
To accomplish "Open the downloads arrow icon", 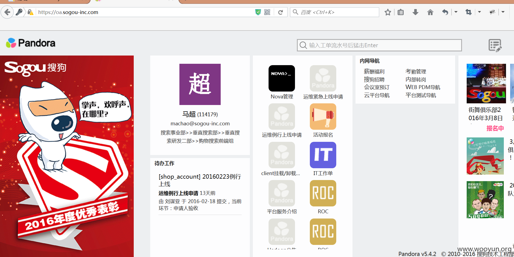I will 415,12.
